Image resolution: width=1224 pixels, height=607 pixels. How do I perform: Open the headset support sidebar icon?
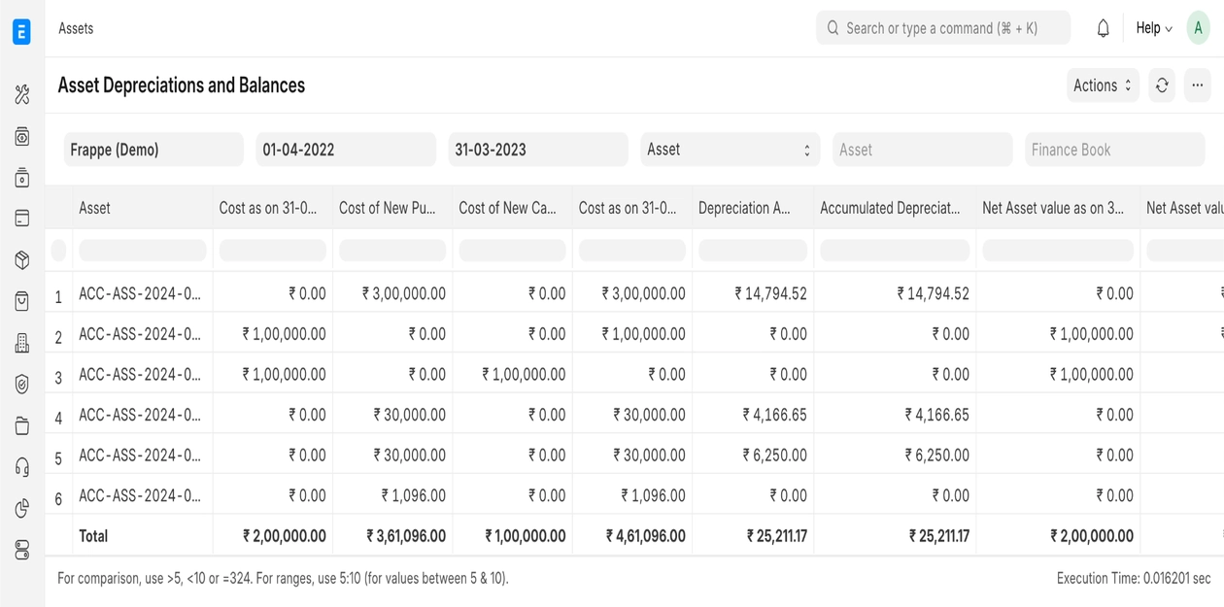coord(22,467)
